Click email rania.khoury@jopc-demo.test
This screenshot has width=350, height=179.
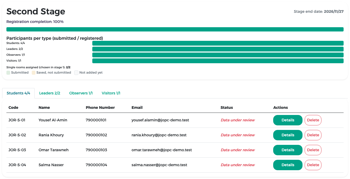(x=159, y=135)
